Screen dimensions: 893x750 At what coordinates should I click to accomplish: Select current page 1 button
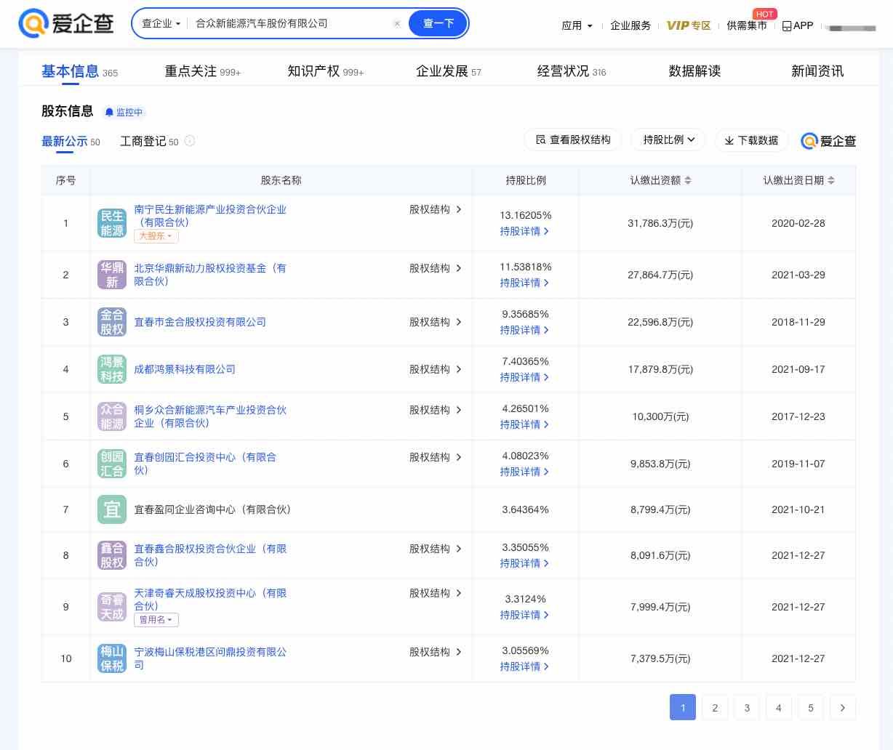[x=683, y=707]
